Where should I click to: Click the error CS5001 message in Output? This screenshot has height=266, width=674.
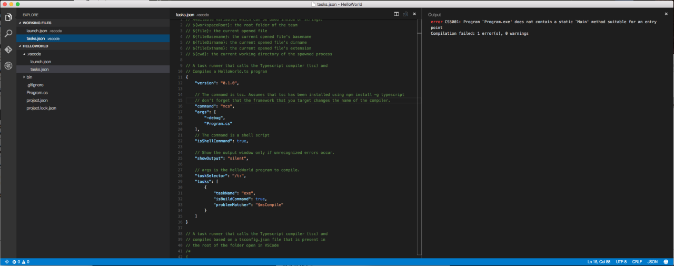click(x=544, y=25)
